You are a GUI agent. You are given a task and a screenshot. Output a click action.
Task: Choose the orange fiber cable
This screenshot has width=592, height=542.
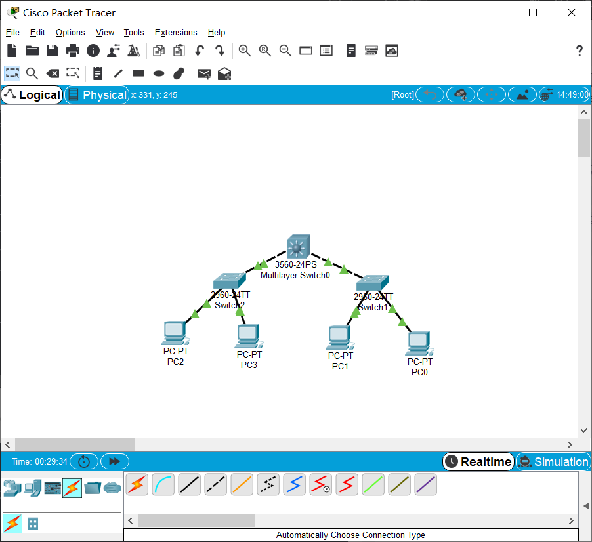[x=242, y=484]
